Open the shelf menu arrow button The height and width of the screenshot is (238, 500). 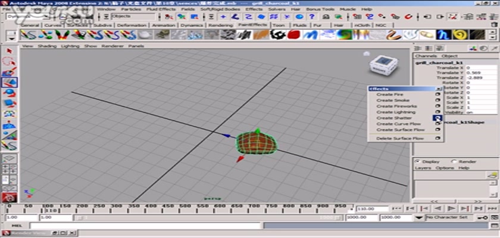click(x=12, y=38)
